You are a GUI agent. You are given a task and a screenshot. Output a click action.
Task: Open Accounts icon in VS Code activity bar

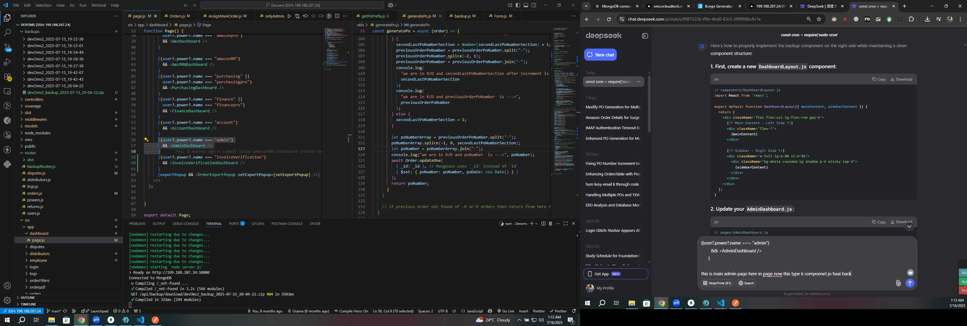pyautogui.click(x=7, y=286)
